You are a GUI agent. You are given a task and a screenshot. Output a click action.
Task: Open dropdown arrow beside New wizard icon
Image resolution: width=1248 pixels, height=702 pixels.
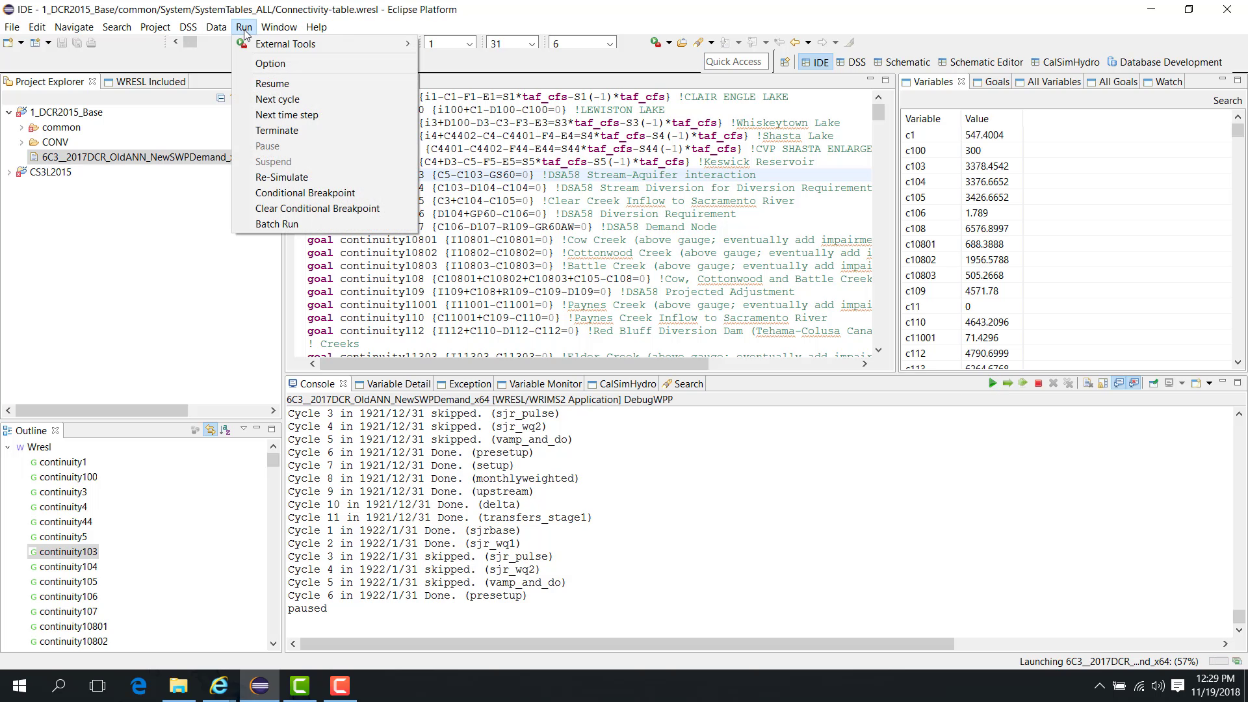[x=21, y=43]
